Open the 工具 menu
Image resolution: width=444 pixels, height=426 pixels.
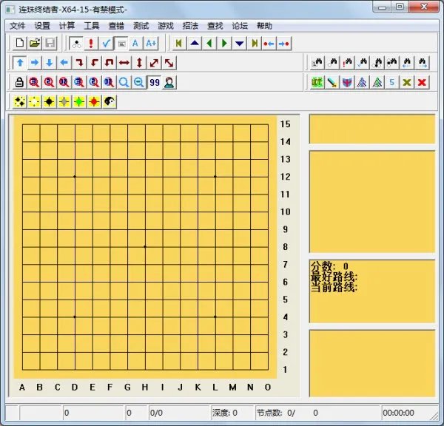[x=92, y=26]
